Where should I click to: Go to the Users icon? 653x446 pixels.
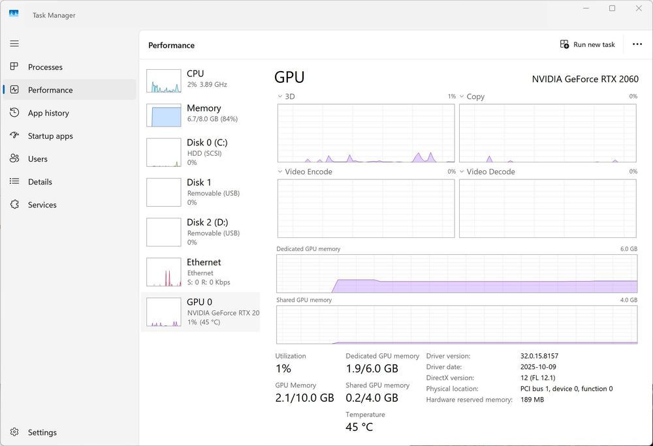coord(14,158)
